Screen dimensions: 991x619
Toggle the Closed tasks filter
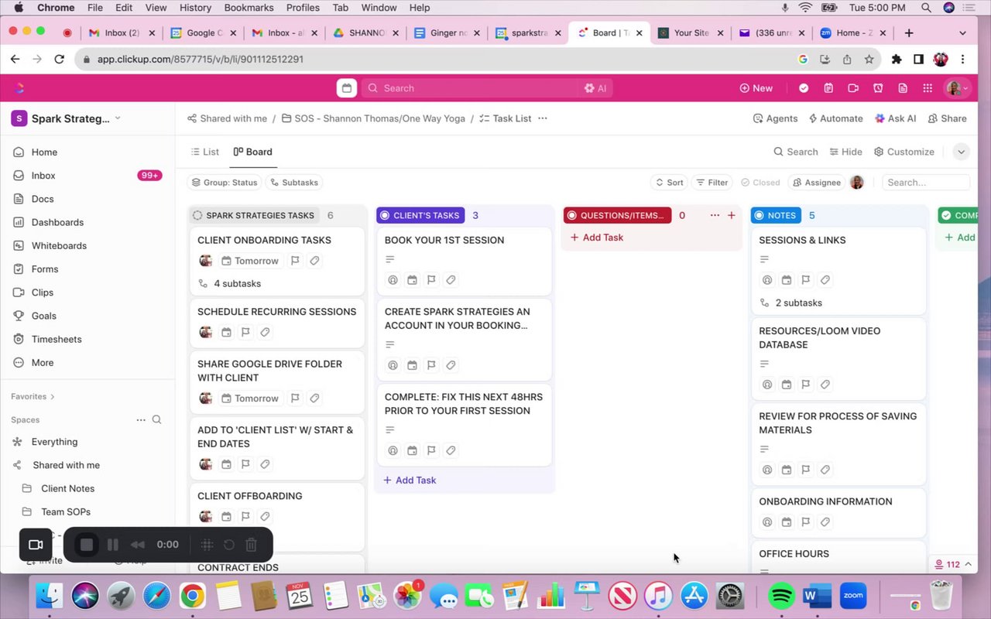[x=760, y=183]
